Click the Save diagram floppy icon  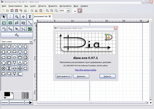12,10
